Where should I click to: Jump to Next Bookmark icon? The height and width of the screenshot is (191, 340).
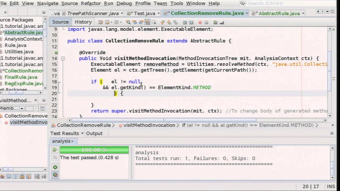(x=169, y=22)
